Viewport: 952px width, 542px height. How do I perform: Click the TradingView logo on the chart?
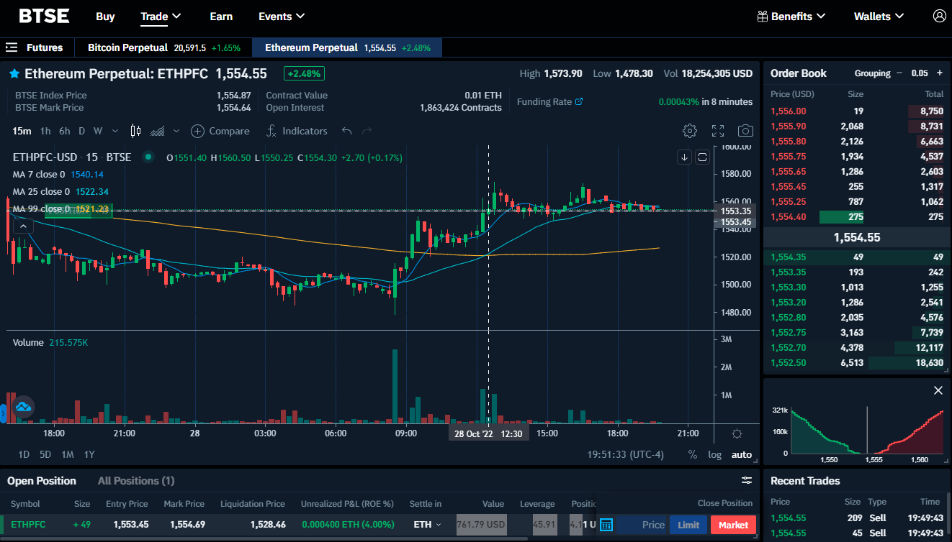[23, 407]
